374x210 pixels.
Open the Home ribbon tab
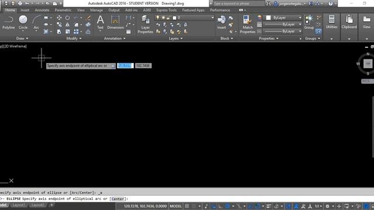[10, 10]
